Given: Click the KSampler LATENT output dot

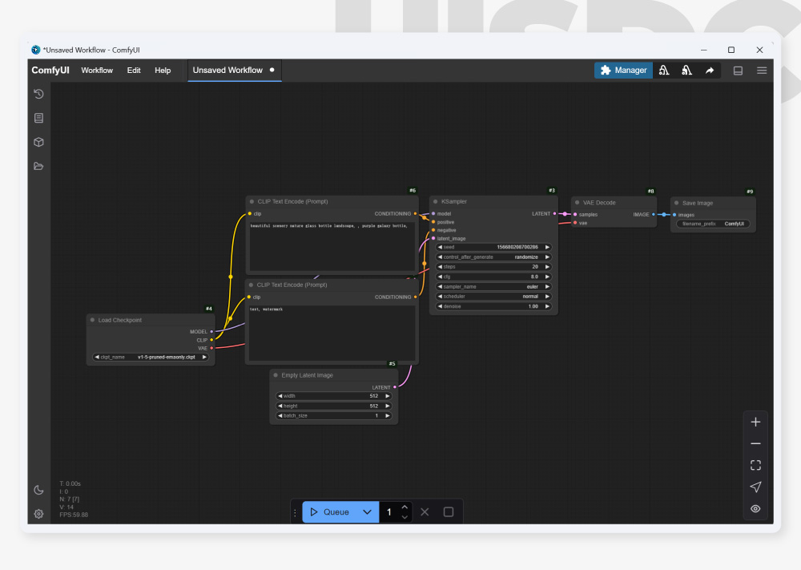Looking at the screenshot, I should [555, 214].
